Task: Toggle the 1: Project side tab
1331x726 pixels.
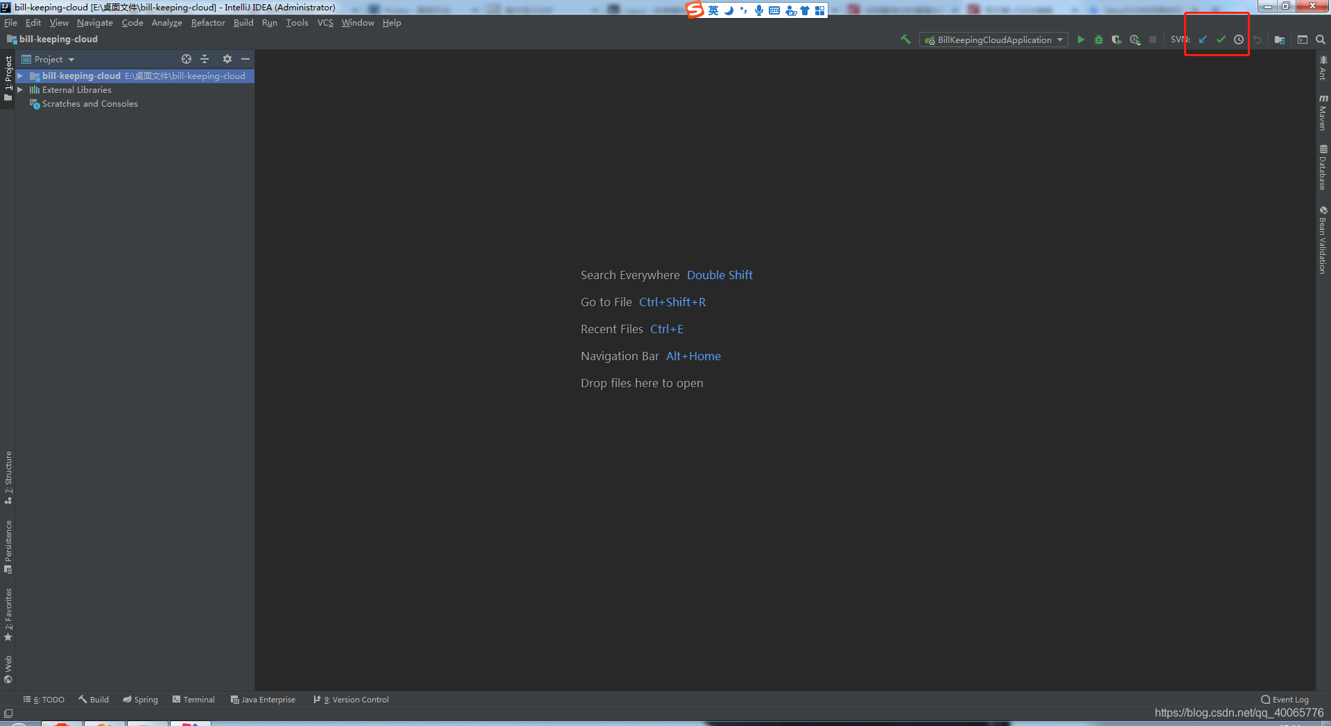Action: click(8, 78)
